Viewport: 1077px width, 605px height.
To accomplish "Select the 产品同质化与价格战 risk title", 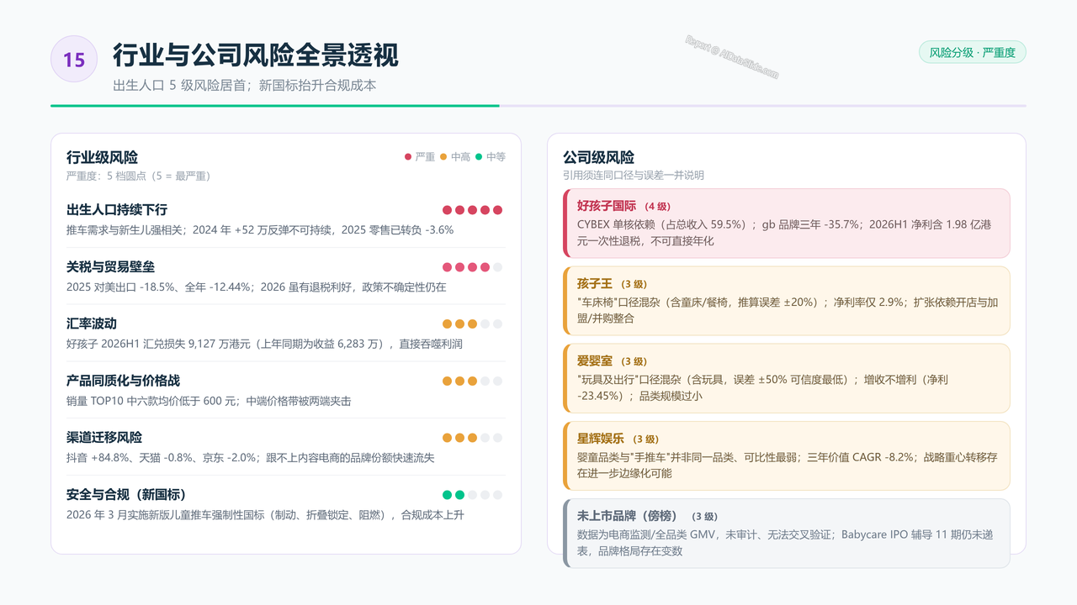I will click(123, 381).
